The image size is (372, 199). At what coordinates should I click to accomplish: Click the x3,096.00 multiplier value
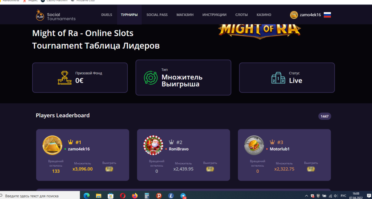click(x=83, y=169)
